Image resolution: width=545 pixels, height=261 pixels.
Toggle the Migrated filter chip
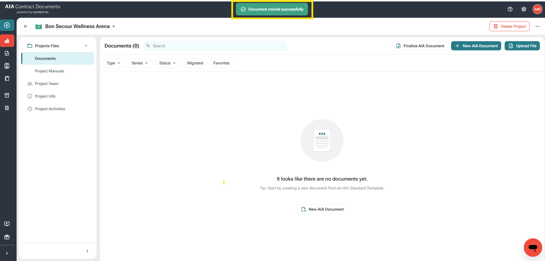(x=195, y=63)
